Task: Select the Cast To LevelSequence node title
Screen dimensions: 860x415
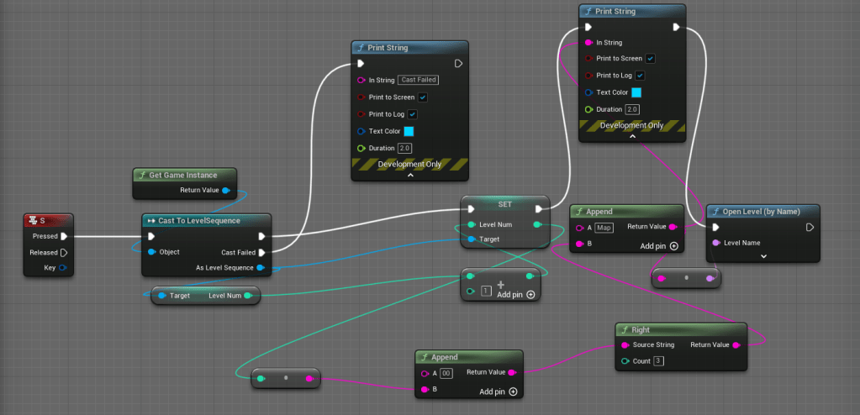Action: coord(200,221)
